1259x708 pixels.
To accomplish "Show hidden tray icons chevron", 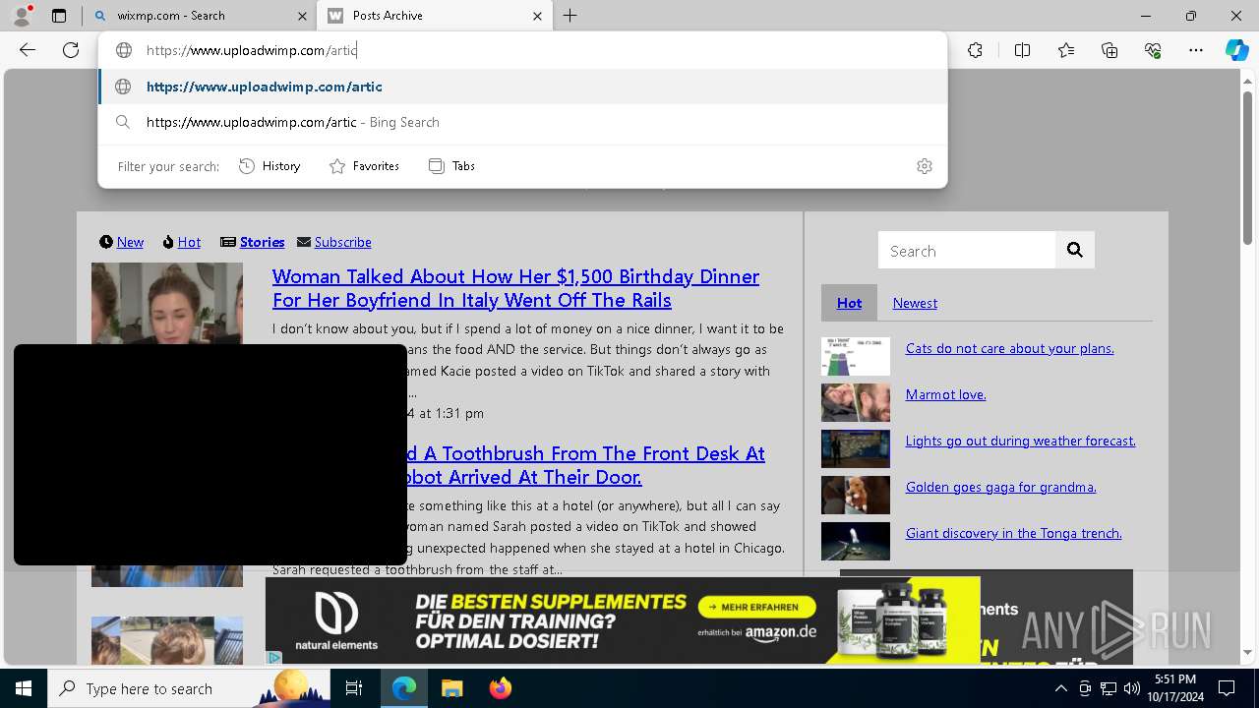I will point(1061,688).
